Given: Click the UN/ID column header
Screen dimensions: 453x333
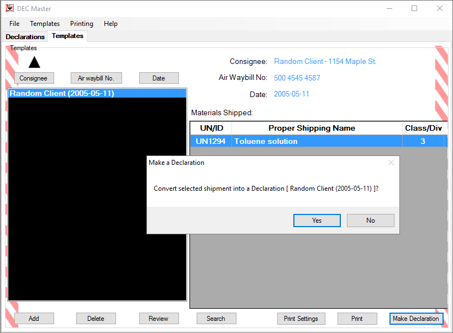Looking at the screenshot, I should [211, 128].
